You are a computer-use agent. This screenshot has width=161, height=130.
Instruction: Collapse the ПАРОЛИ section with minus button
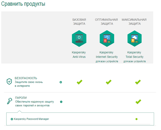coord(61,102)
